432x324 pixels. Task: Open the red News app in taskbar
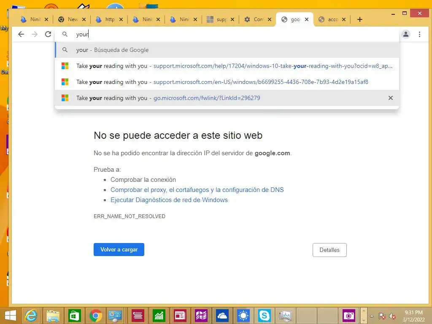point(180,316)
